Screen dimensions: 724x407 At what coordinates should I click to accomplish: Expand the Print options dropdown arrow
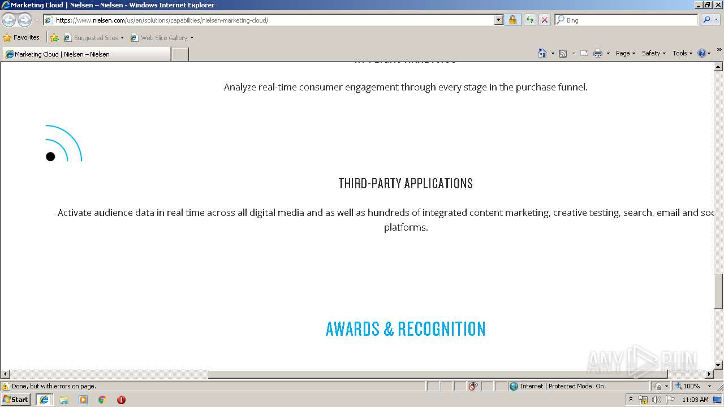[608, 53]
